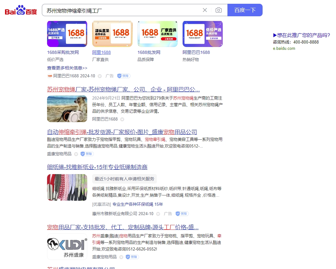The height and width of the screenshot is (269, 336).
Task: Click the small 1688 icon before 阿里巴巴1688 2024-10
Action: coord(50,76)
